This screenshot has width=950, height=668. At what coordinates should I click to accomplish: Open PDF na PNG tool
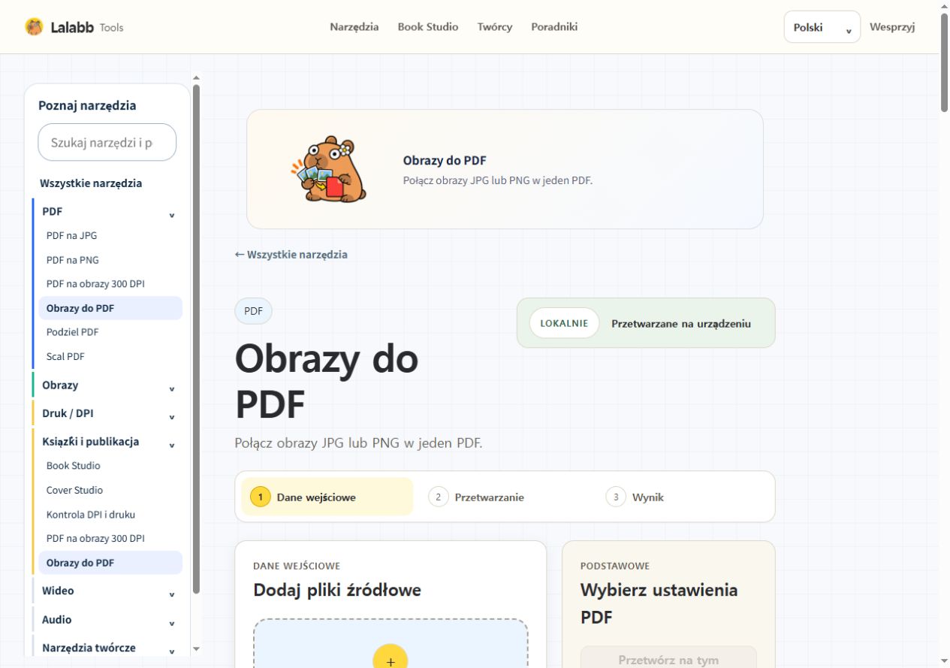pyautogui.click(x=73, y=260)
